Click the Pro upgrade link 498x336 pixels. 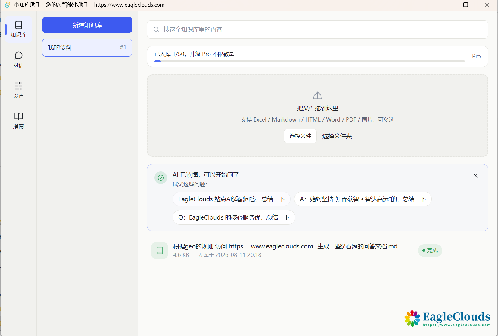(476, 57)
